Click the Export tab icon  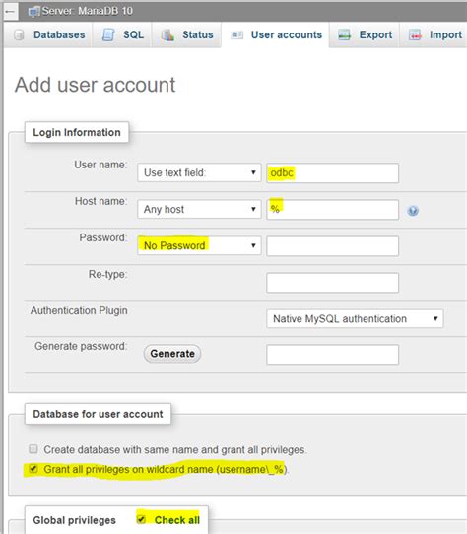(x=344, y=34)
